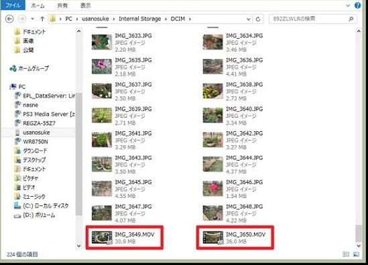
Task: Click the usanosuke phone icon in the tree
Action: [x=17, y=132]
